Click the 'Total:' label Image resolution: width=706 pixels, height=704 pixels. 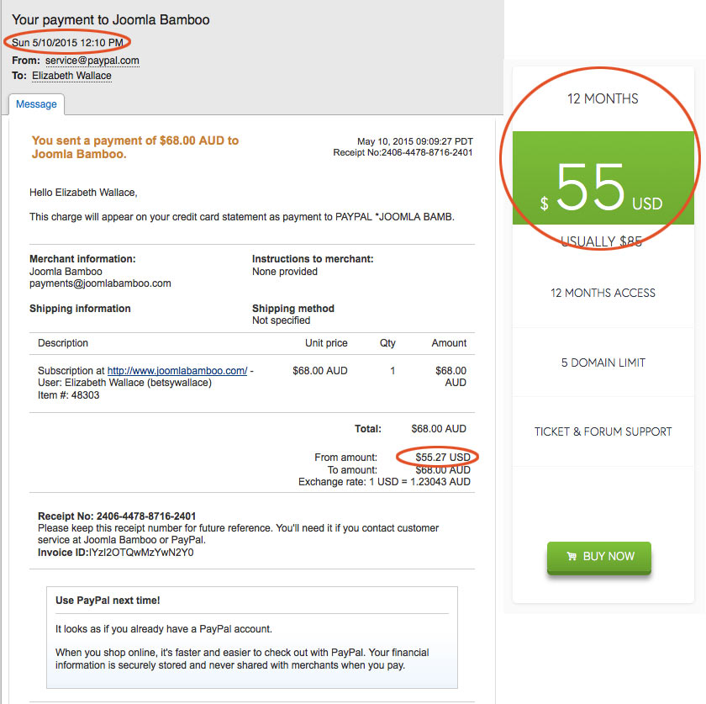tap(368, 429)
